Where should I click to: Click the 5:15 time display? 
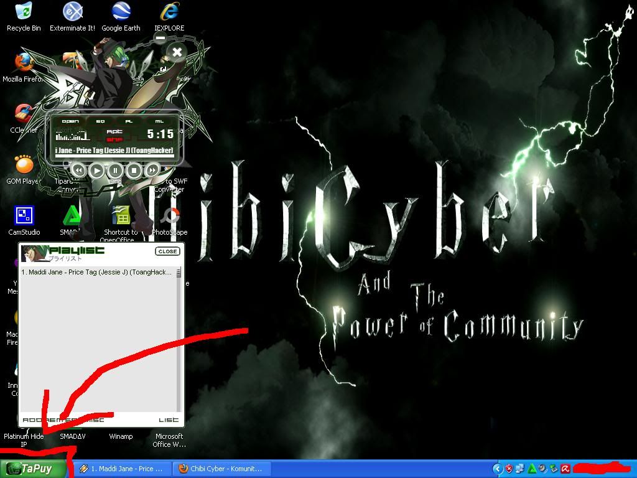point(160,134)
